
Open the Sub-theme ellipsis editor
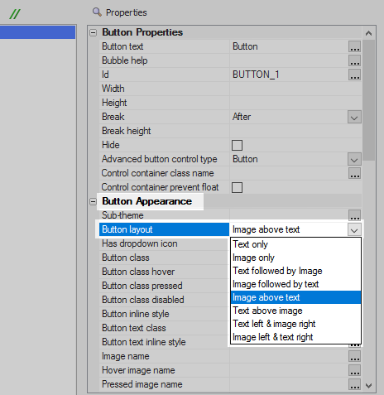click(x=354, y=215)
